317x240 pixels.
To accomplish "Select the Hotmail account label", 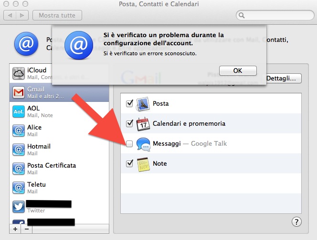I will coord(39,146).
